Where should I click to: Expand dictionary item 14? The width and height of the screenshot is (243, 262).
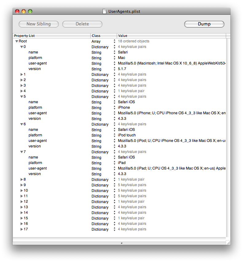tap(22, 213)
